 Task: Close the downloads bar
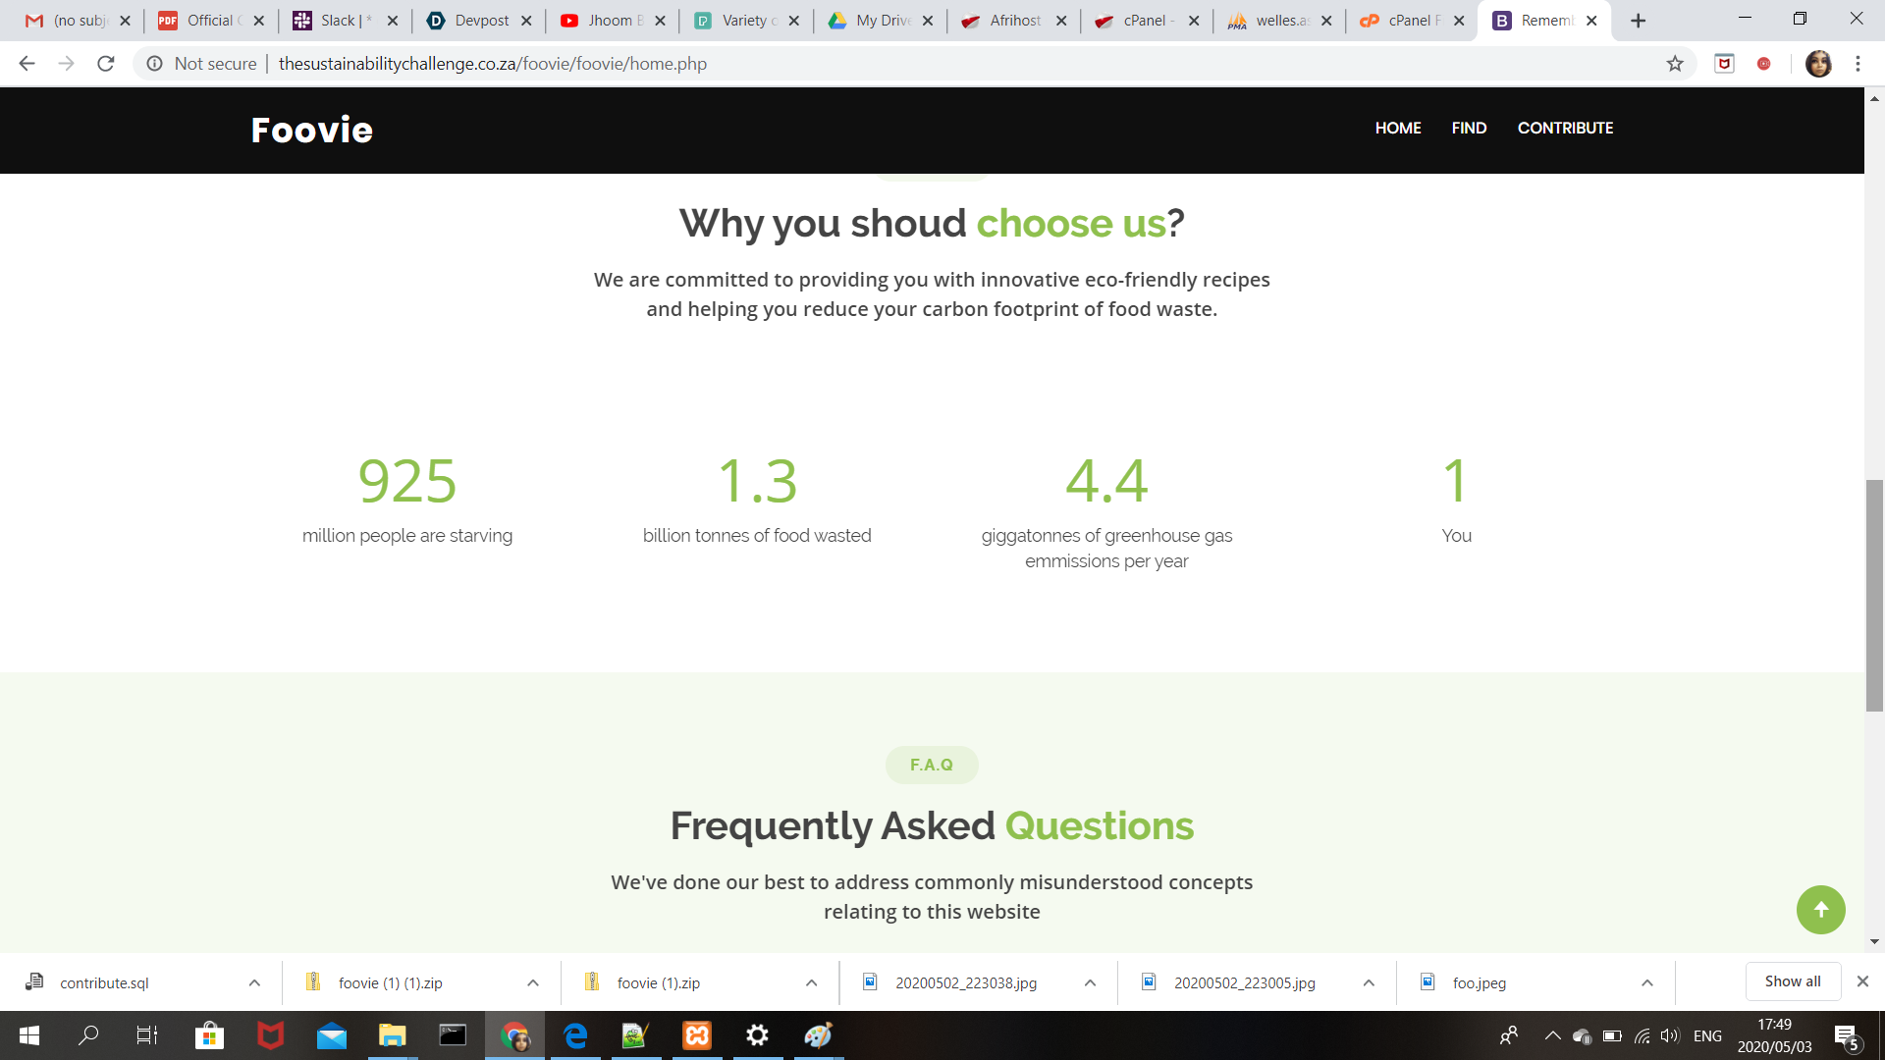pos(1862,981)
